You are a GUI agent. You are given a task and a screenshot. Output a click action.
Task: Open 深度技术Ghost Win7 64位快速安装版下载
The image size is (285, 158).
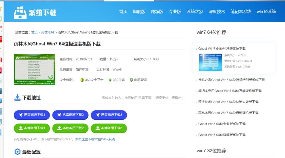coord(228,102)
